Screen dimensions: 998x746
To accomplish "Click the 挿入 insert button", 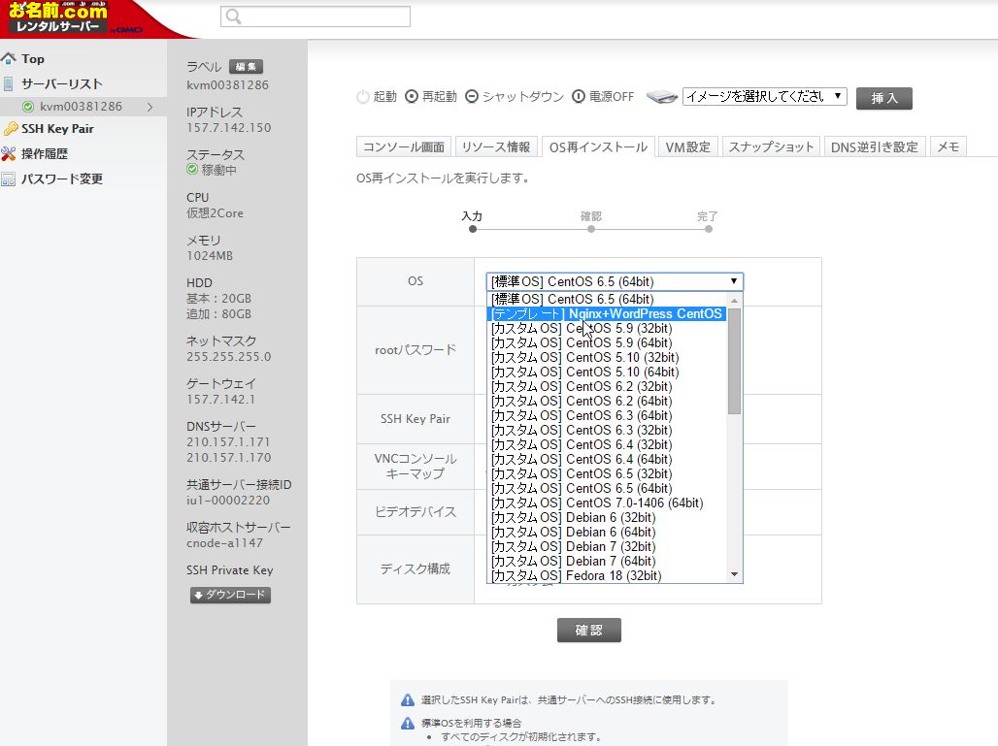I will click(884, 98).
